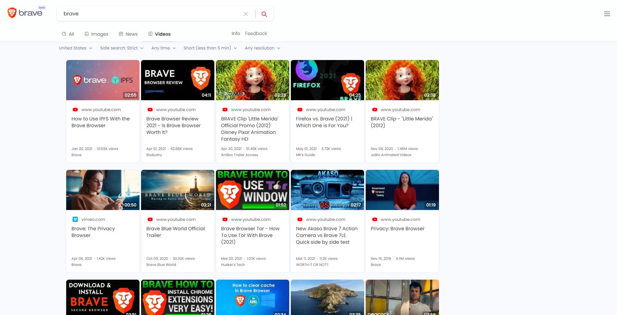This screenshot has width=617, height=315.
Task: Open the How to clear cache thumbnail
Action: (253, 297)
